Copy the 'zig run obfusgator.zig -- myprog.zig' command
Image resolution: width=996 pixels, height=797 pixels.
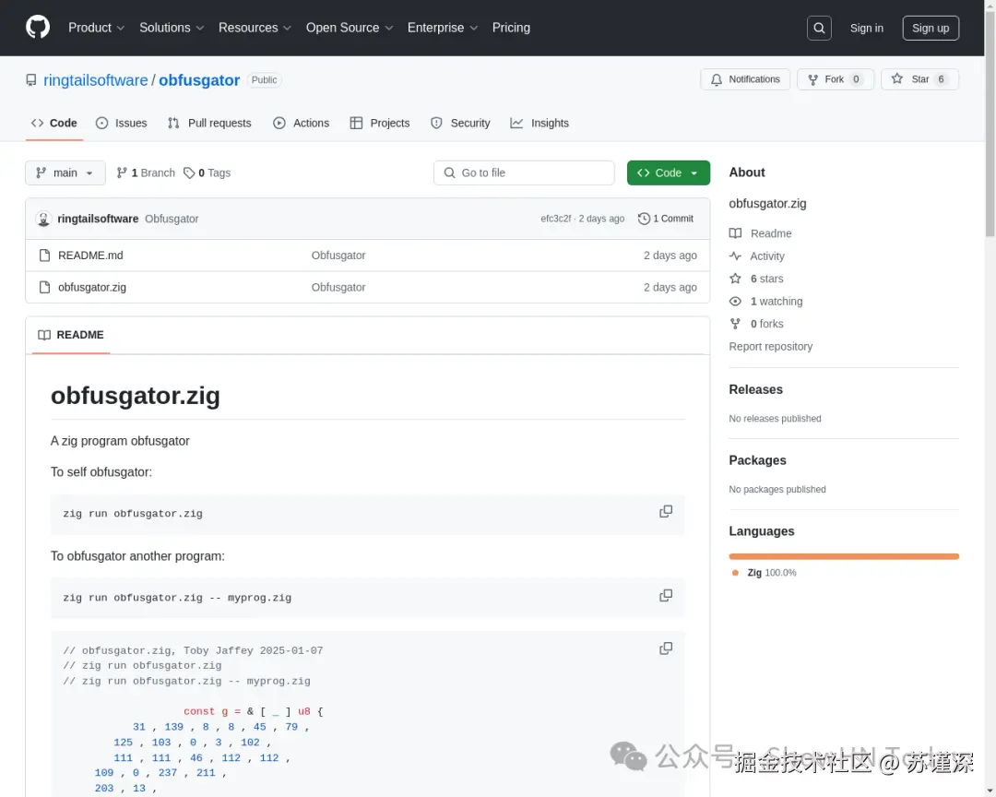point(666,596)
